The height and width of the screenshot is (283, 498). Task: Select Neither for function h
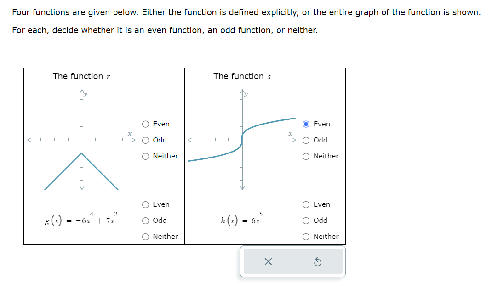(306, 237)
